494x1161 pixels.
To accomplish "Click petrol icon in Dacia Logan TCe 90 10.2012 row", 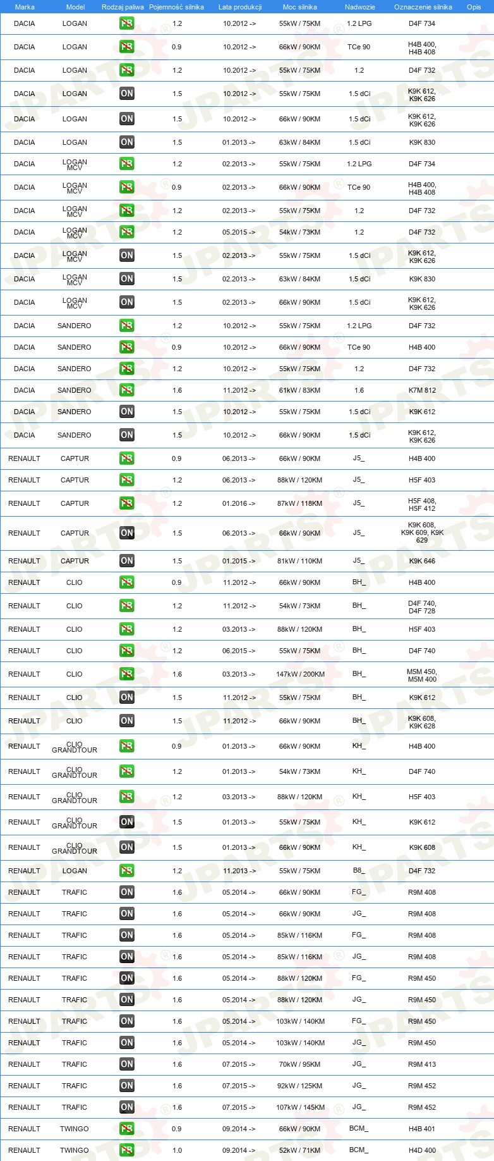I will [127, 47].
